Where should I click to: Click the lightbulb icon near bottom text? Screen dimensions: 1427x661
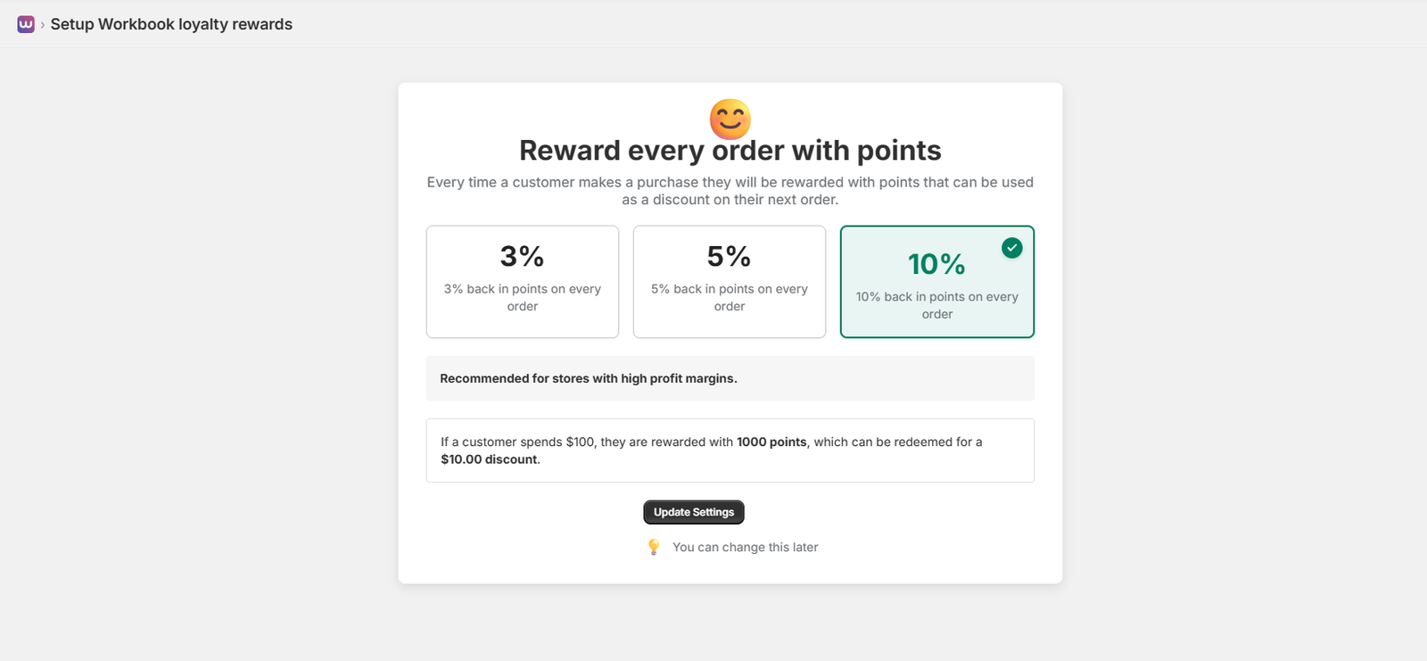[654, 547]
